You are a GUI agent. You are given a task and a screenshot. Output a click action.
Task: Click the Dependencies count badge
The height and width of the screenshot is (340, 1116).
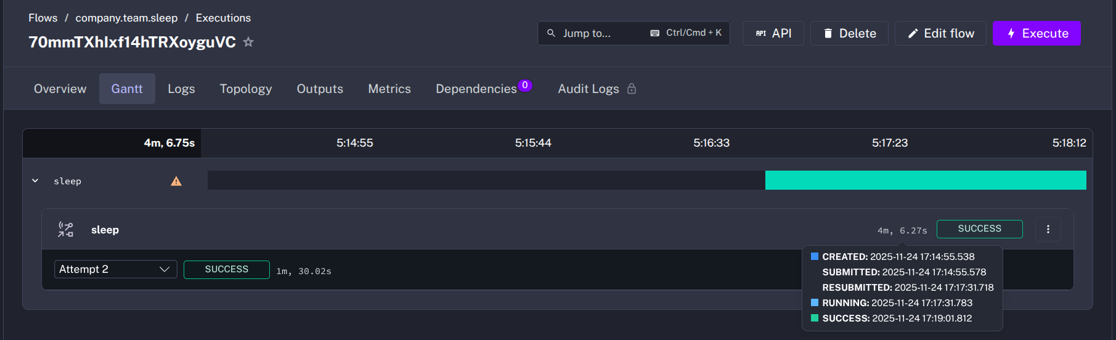point(524,86)
